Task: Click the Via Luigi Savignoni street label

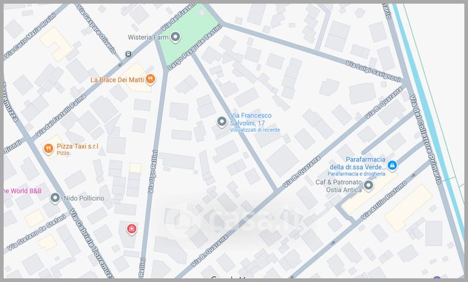Action: (372, 71)
